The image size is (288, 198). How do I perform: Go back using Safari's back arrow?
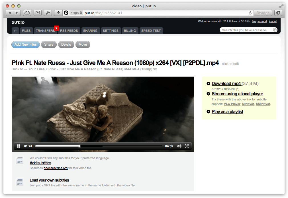[10, 13]
